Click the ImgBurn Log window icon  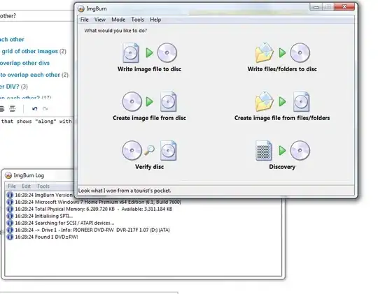(8, 175)
